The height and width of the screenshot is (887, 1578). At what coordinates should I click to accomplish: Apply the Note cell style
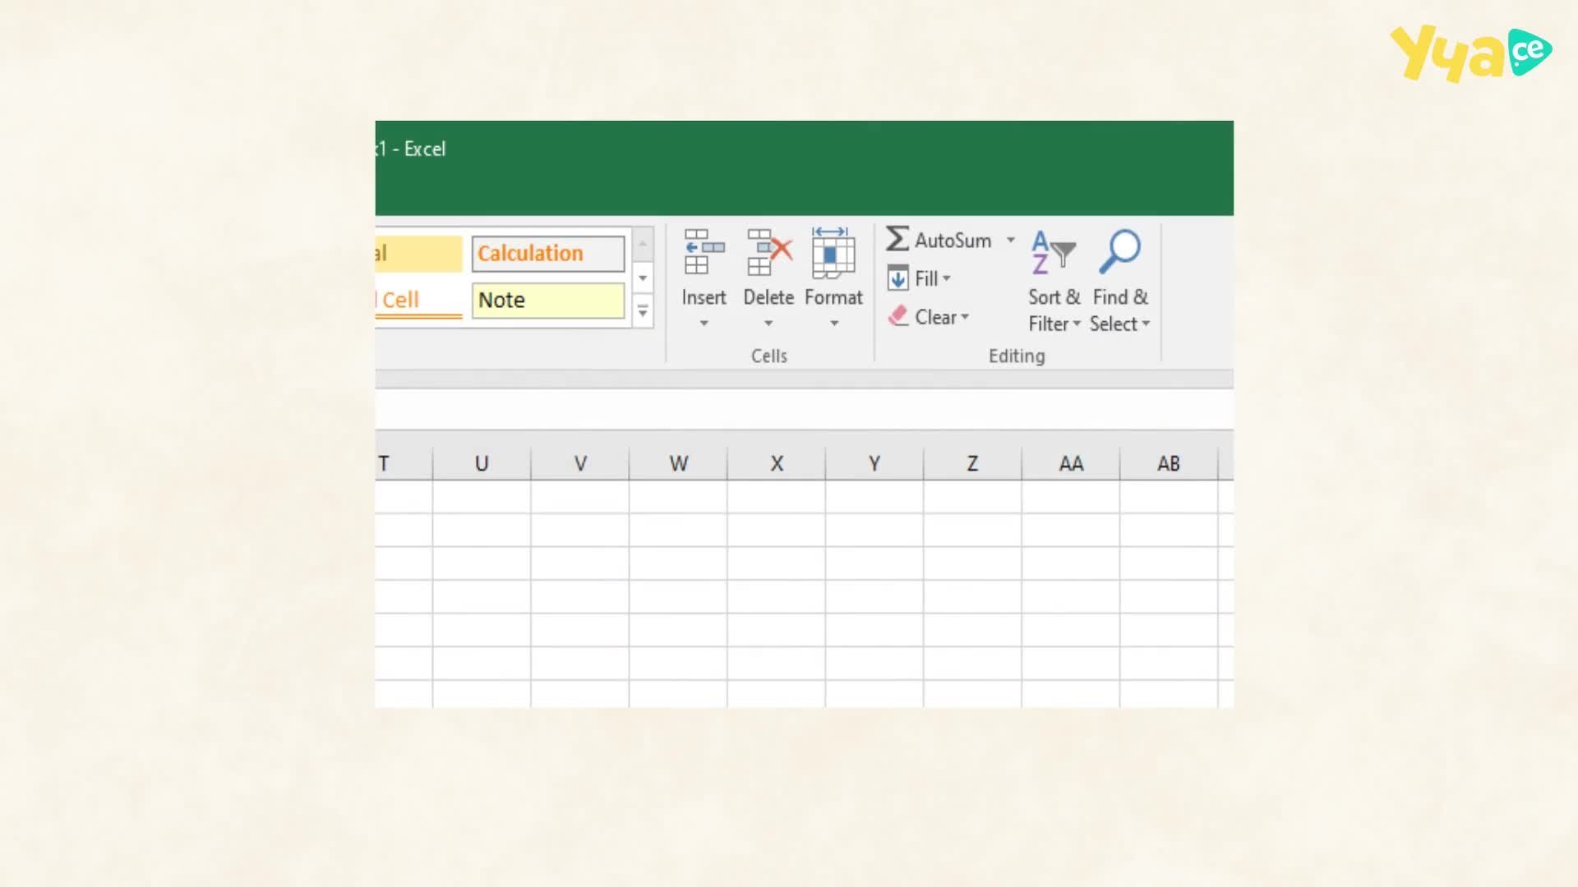(548, 300)
